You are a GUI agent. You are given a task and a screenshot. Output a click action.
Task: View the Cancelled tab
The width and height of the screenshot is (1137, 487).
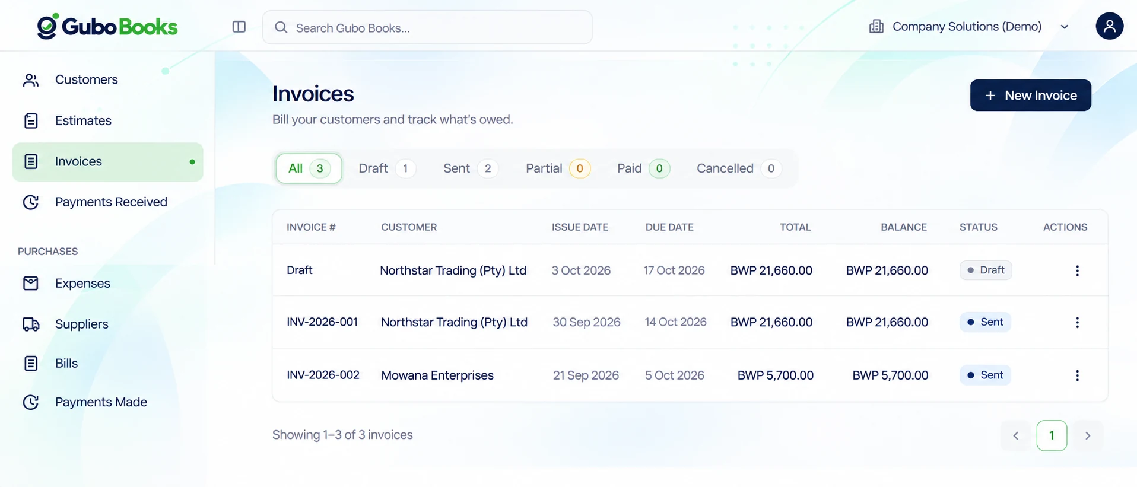point(739,168)
